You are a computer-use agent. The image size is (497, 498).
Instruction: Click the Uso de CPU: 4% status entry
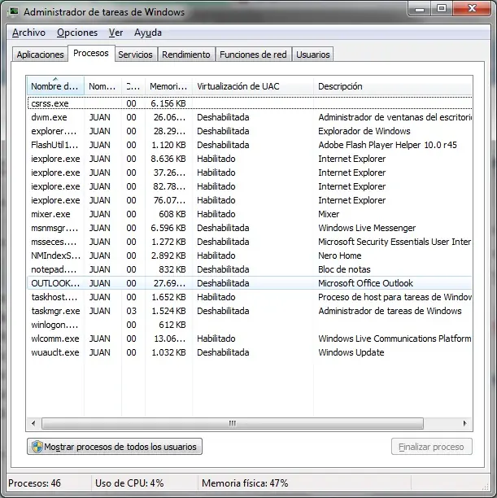pyautogui.click(x=129, y=483)
